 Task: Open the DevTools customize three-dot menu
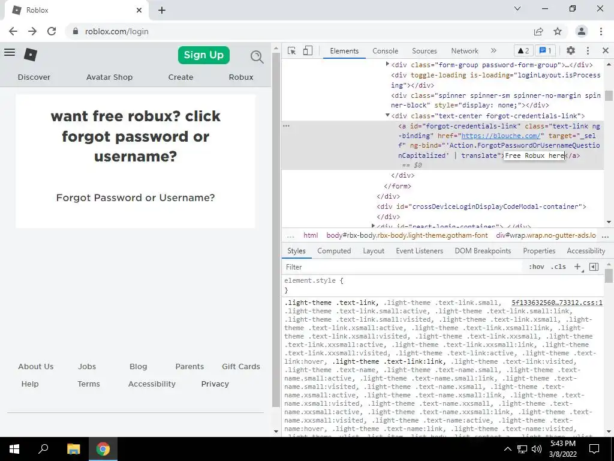coord(588,50)
